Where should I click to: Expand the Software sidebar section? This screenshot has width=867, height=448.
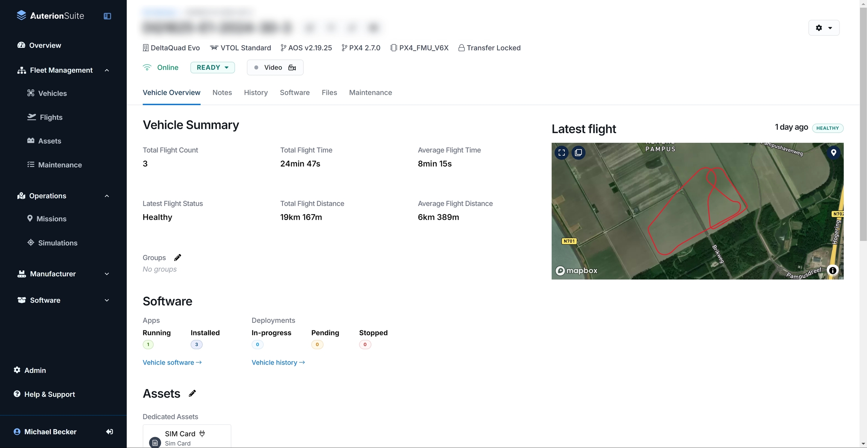point(107,300)
